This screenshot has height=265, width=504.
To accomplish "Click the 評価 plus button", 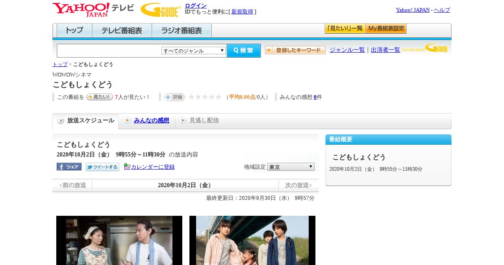I will (x=174, y=97).
